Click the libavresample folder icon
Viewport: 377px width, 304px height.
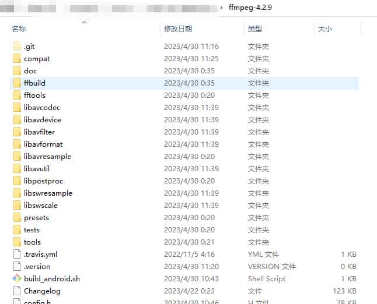pos(17,157)
